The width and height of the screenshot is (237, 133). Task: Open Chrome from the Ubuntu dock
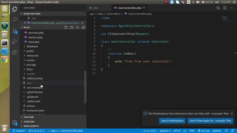pyautogui.click(x=5, y=60)
